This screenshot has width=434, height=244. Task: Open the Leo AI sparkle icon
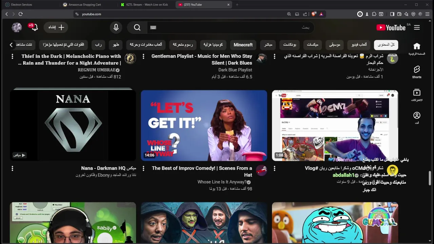tap(406, 14)
